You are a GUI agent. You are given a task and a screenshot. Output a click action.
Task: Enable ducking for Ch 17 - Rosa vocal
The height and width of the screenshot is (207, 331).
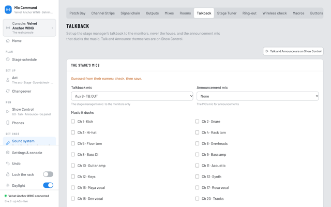(x=197, y=187)
